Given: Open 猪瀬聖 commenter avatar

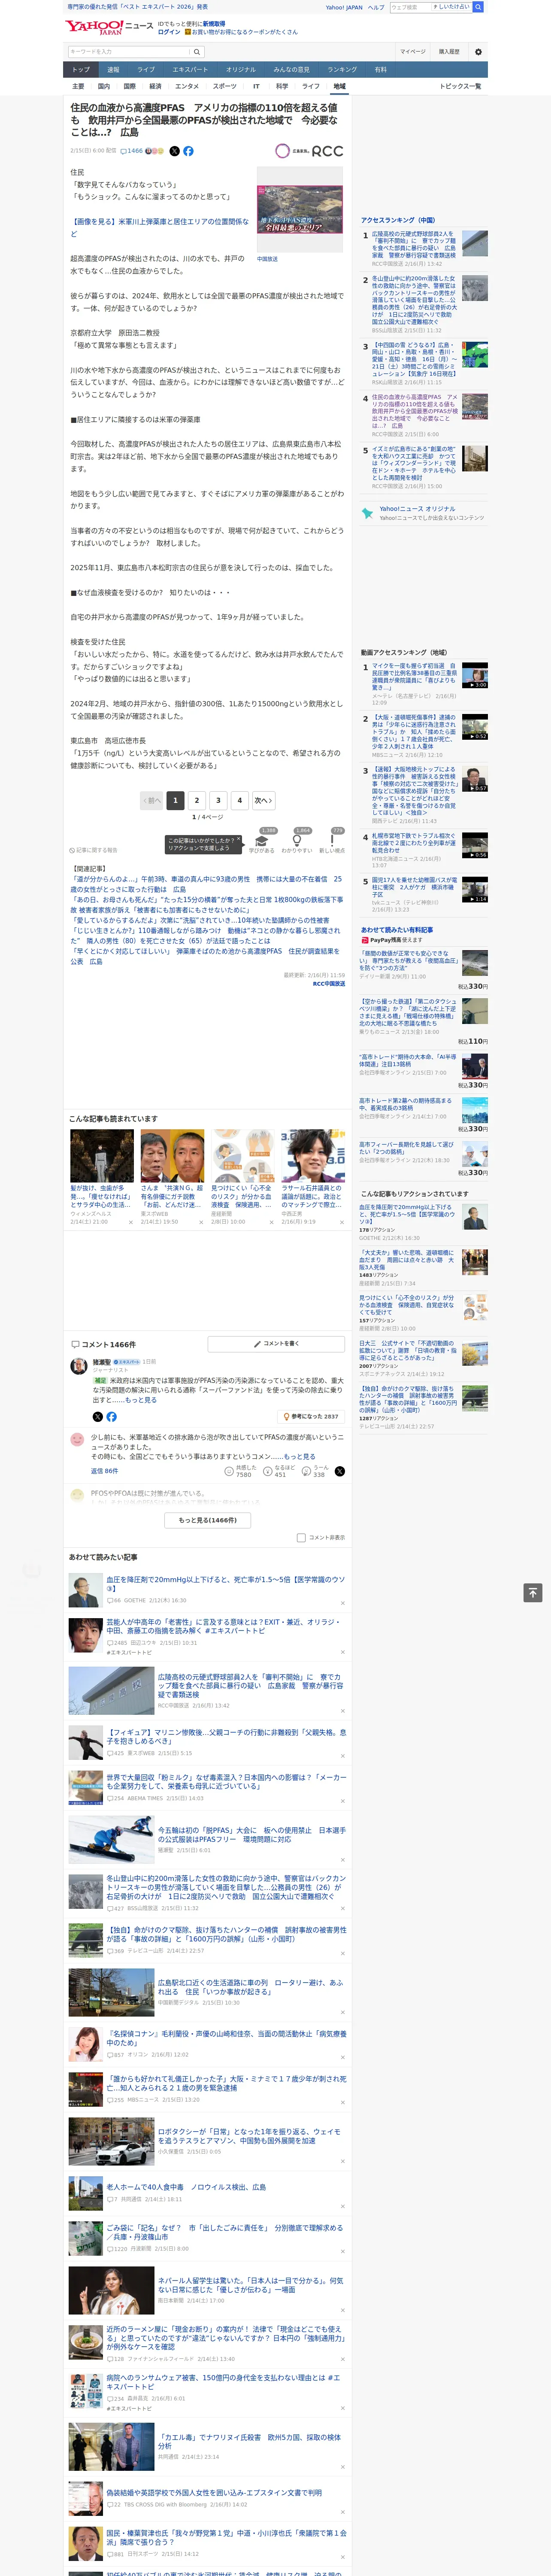Looking at the screenshot, I should 78,1367.
